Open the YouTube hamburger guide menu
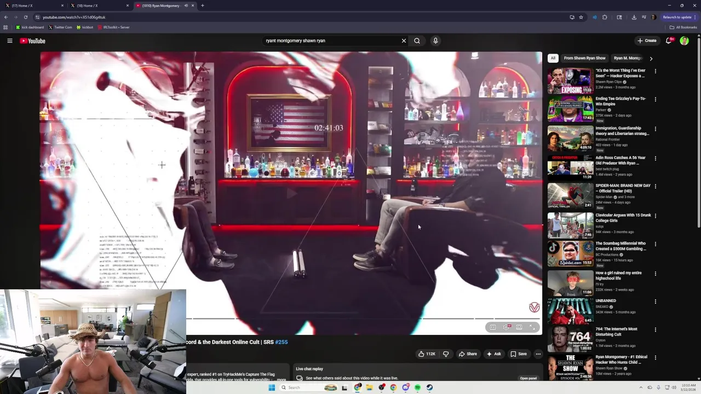This screenshot has width=701, height=394. pos(10,41)
